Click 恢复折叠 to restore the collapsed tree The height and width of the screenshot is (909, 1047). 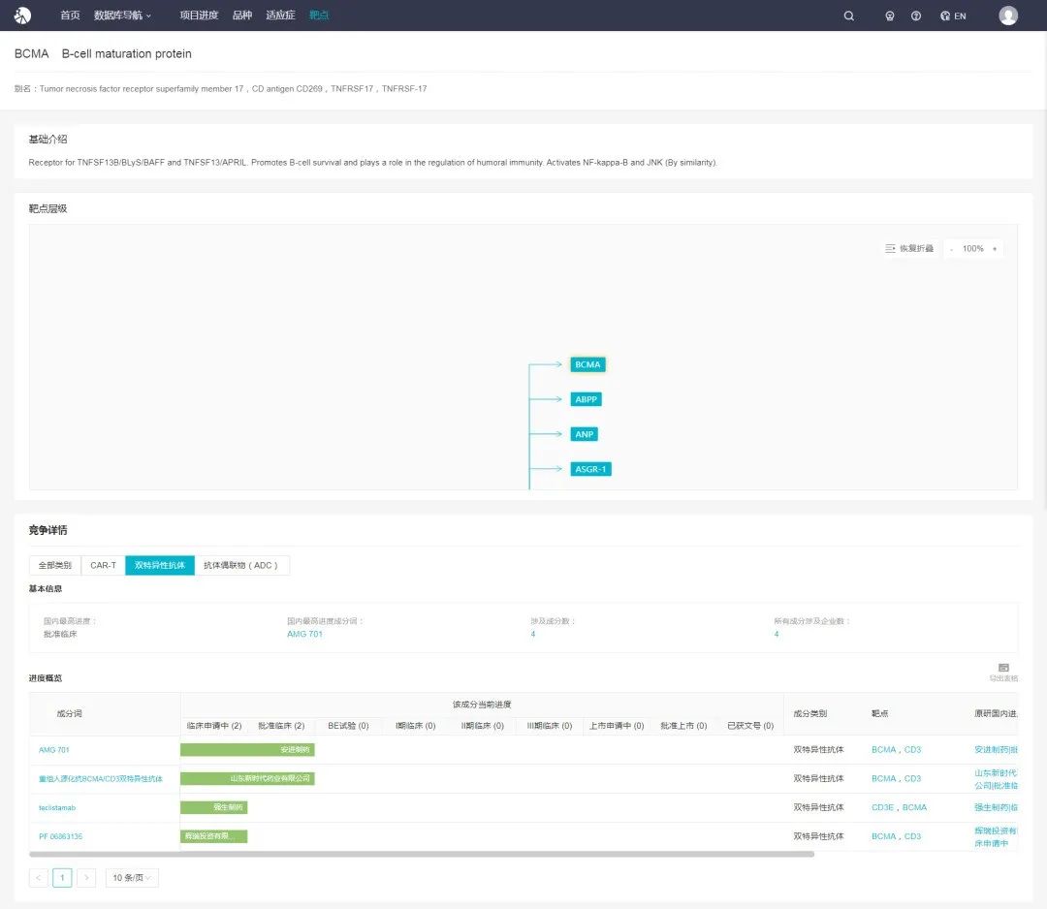[x=909, y=249]
